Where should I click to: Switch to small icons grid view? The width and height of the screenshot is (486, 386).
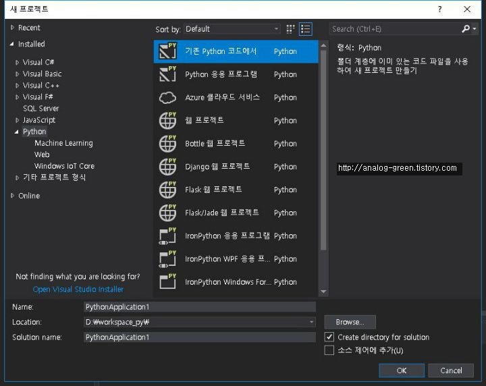(x=290, y=29)
